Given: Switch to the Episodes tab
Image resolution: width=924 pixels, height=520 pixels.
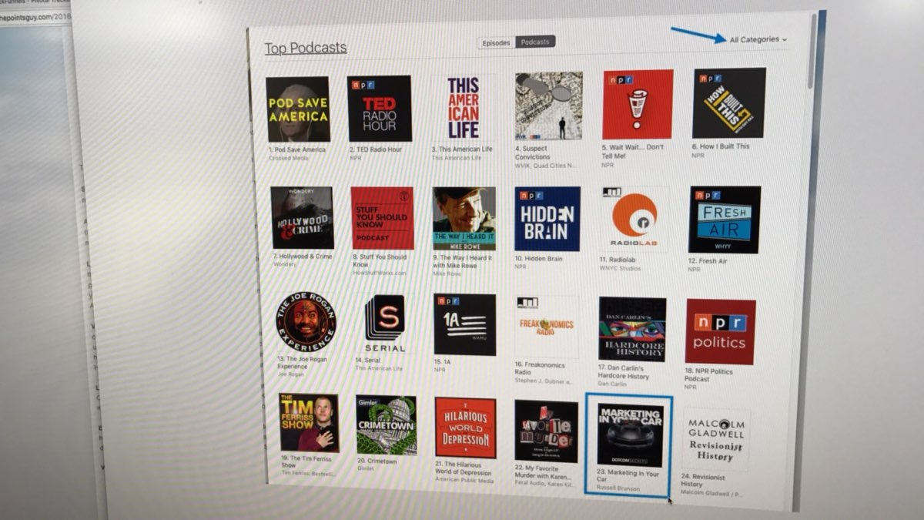Looking at the screenshot, I should click(497, 42).
